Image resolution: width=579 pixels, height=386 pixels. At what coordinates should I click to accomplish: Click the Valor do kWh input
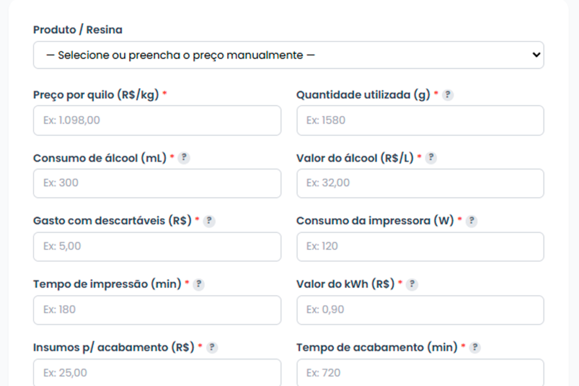tap(420, 310)
